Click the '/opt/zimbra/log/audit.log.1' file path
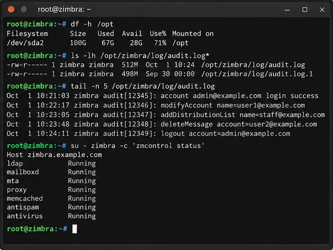 (x=257, y=74)
